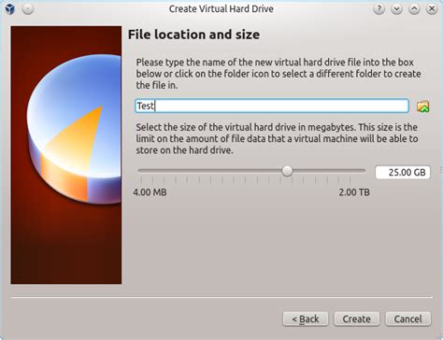443x340 pixels.
Task: Open folder chooser icon beside file name
Action: coord(422,106)
